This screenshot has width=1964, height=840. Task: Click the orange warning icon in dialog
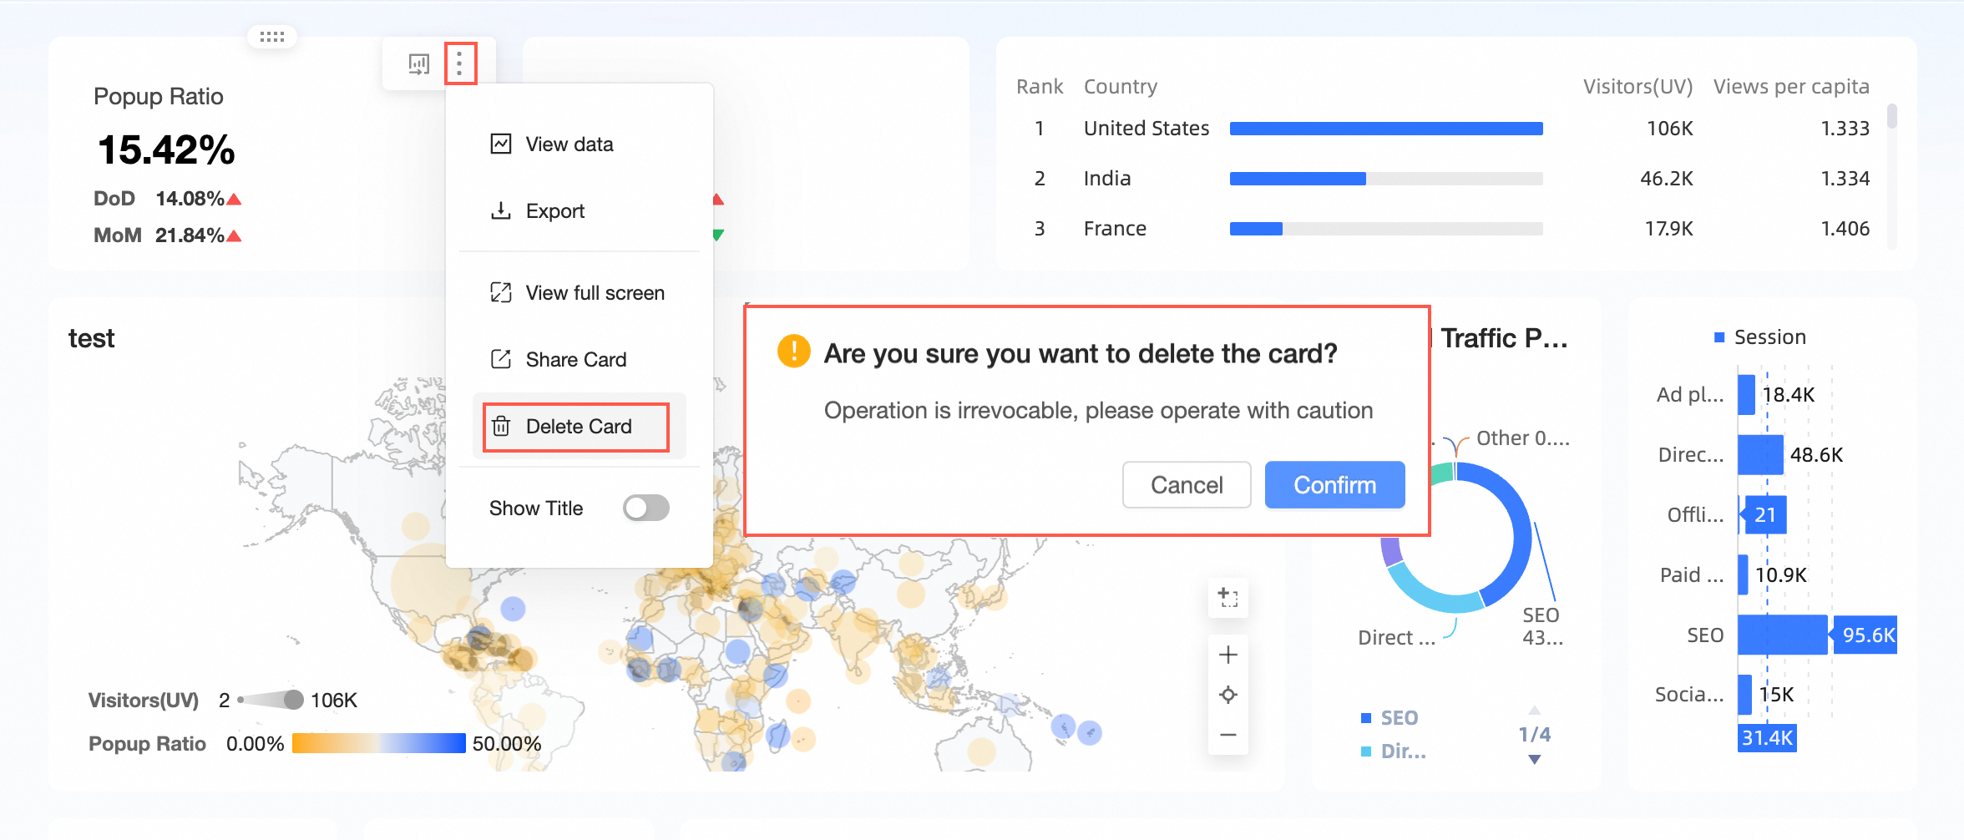click(x=793, y=352)
